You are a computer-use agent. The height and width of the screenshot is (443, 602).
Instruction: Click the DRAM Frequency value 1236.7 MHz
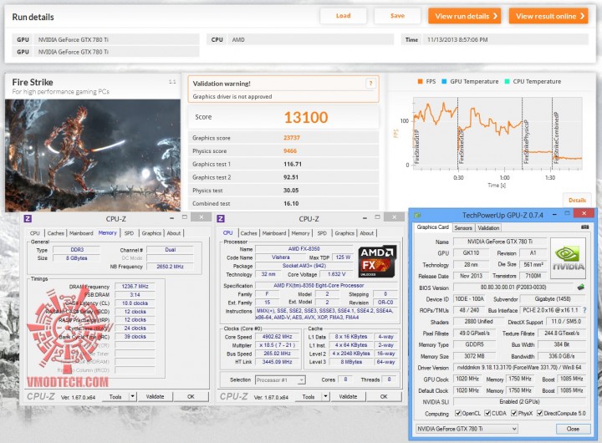tap(135, 287)
